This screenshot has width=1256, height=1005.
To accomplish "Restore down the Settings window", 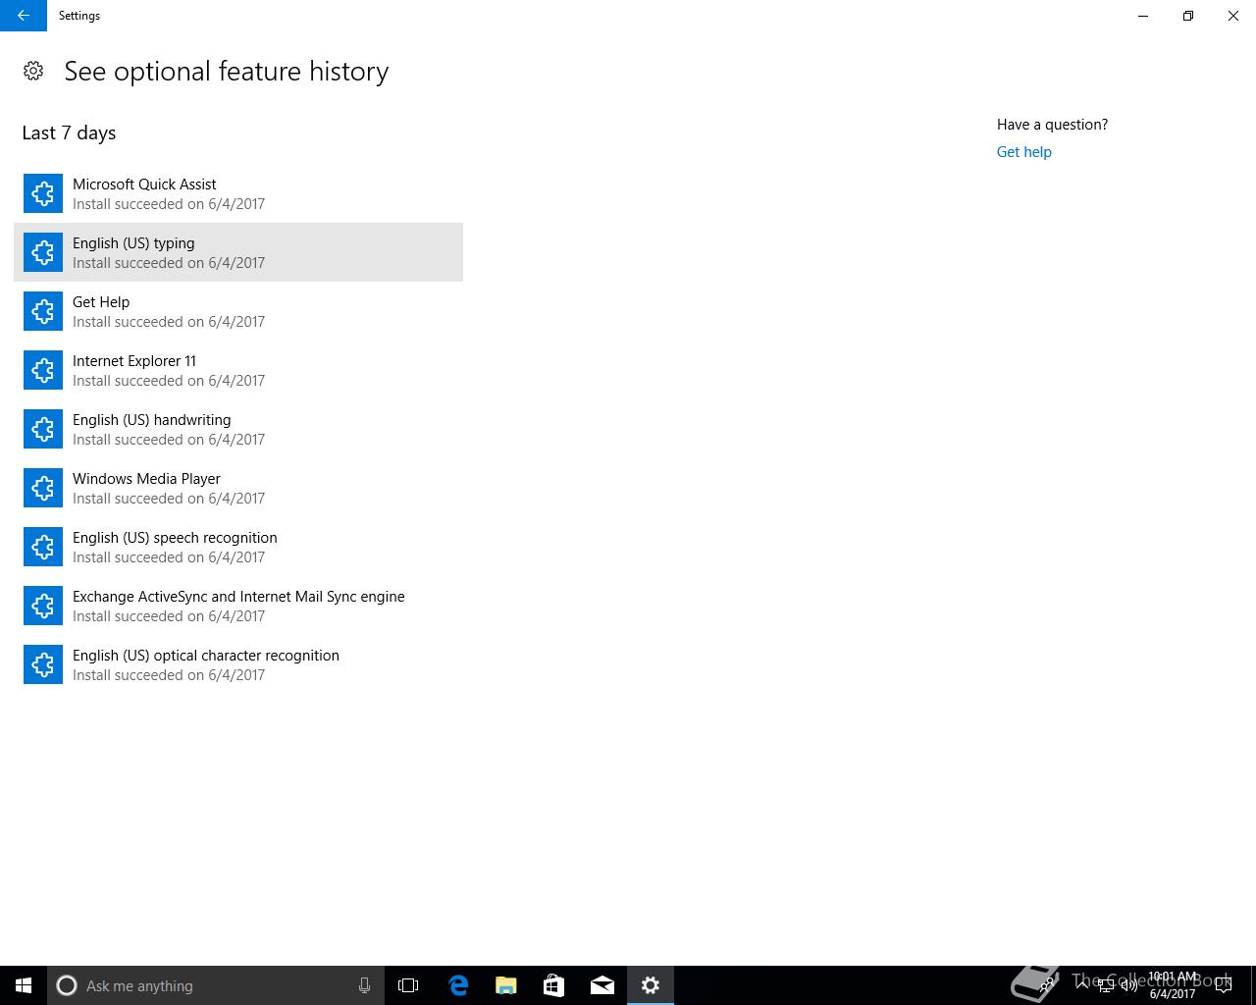I will tap(1188, 16).
